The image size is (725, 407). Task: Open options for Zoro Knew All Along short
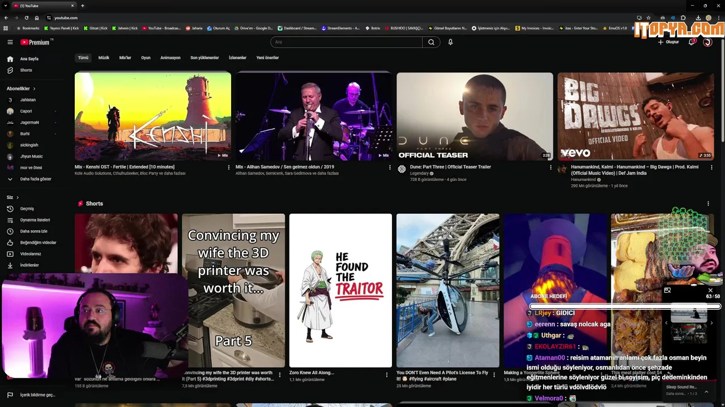click(387, 375)
